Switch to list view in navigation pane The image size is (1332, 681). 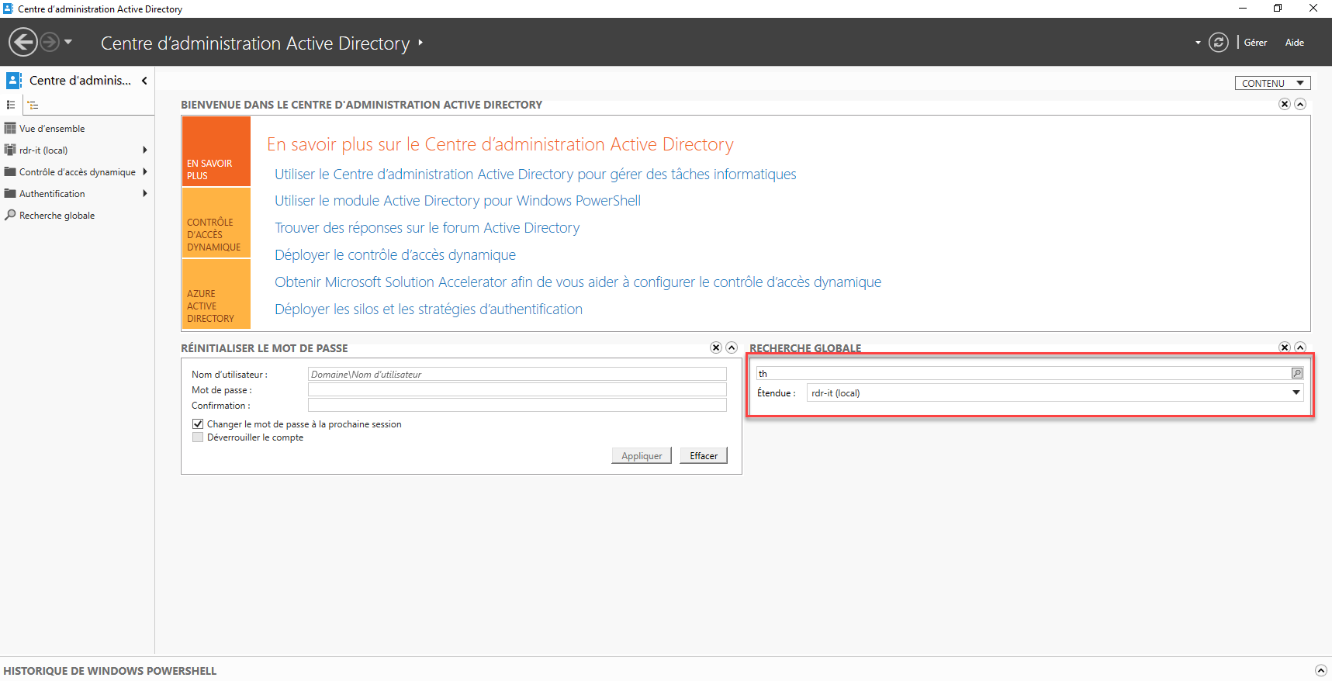[x=11, y=105]
